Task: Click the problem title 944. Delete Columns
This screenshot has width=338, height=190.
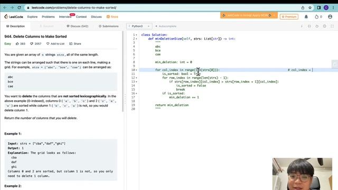Action: [35, 36]
